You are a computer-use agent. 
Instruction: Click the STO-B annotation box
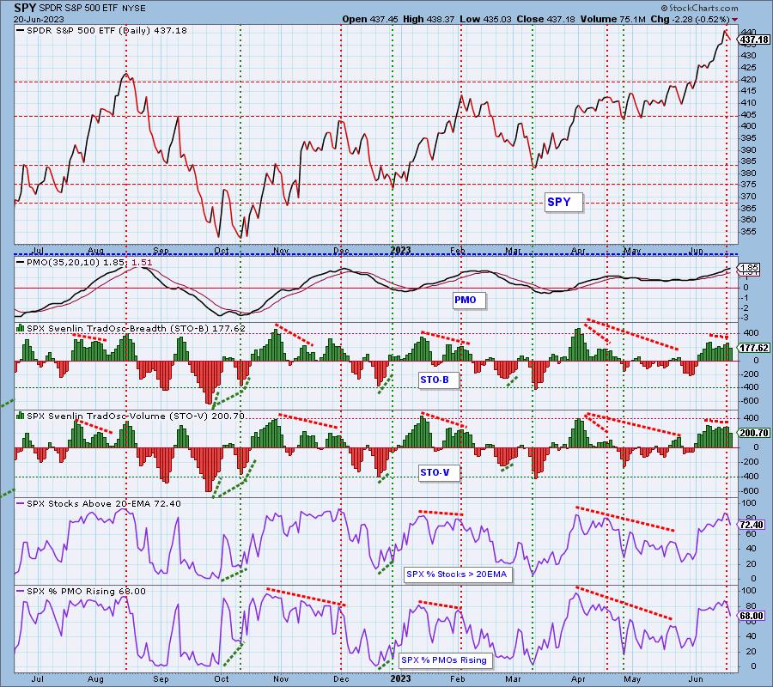pyautogui.click(x=439, y=380)
